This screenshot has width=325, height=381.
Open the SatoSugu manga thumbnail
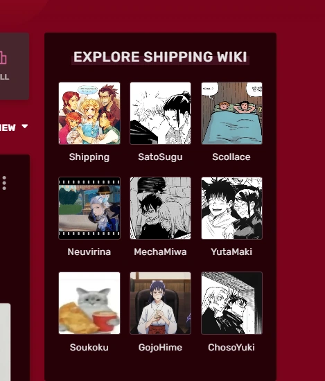[x=161, y=113]
